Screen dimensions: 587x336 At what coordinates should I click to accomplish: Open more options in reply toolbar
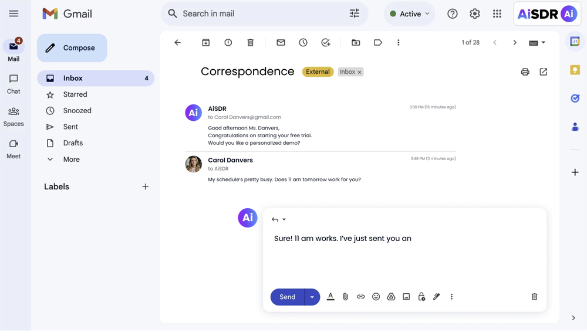point(451,297)
